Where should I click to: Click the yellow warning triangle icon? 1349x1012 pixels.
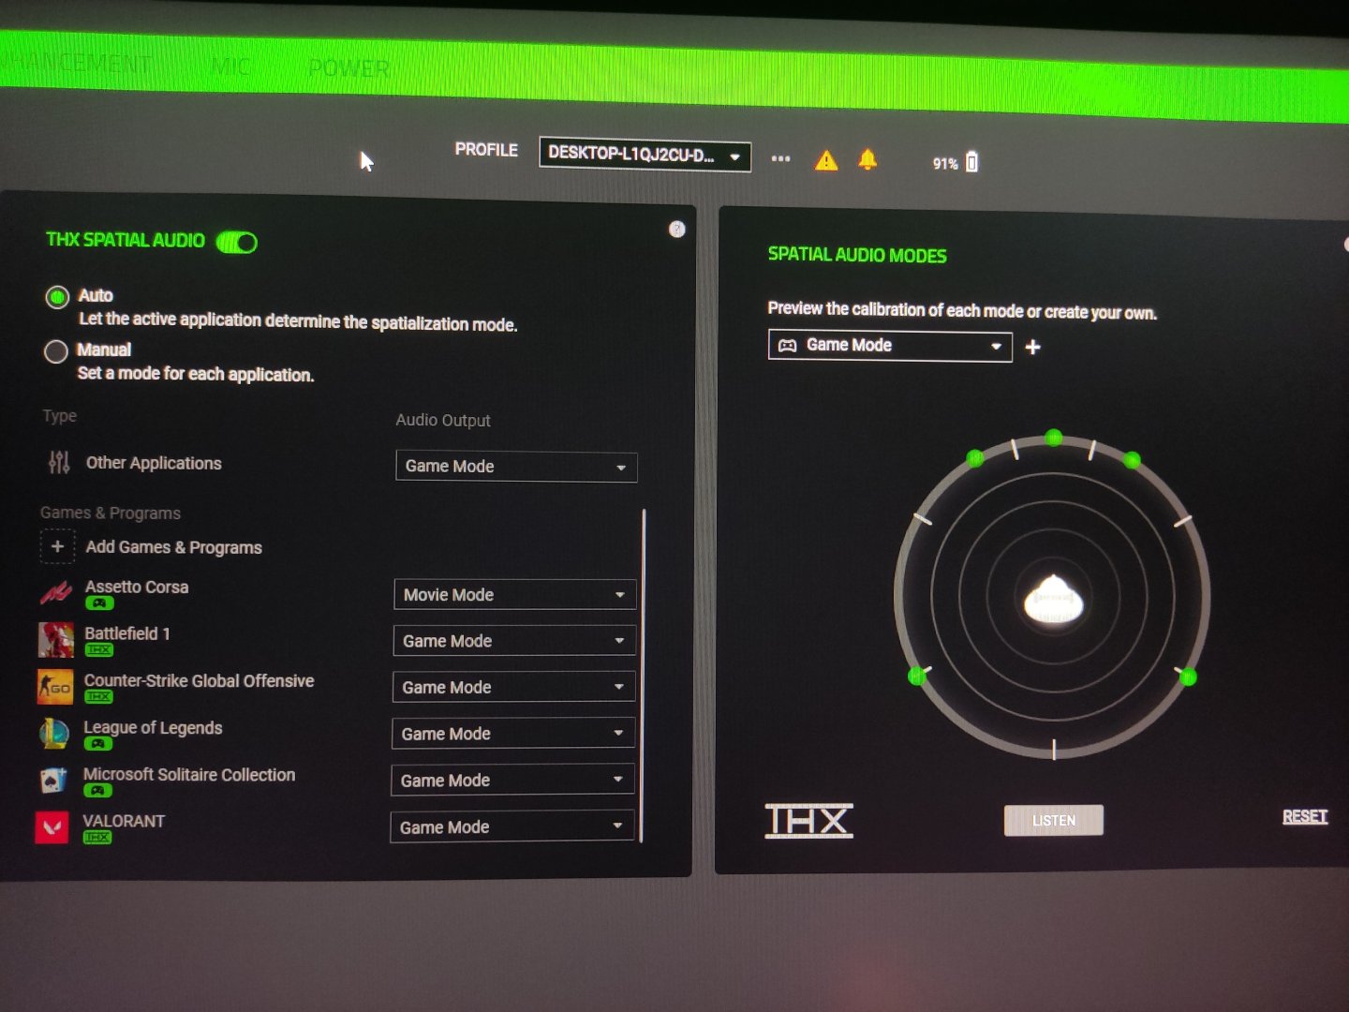click(826, 160)
